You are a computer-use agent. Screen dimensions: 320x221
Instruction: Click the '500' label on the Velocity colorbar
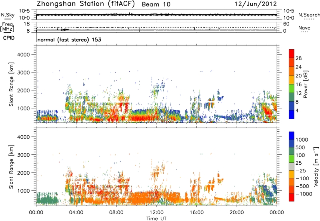300,148
